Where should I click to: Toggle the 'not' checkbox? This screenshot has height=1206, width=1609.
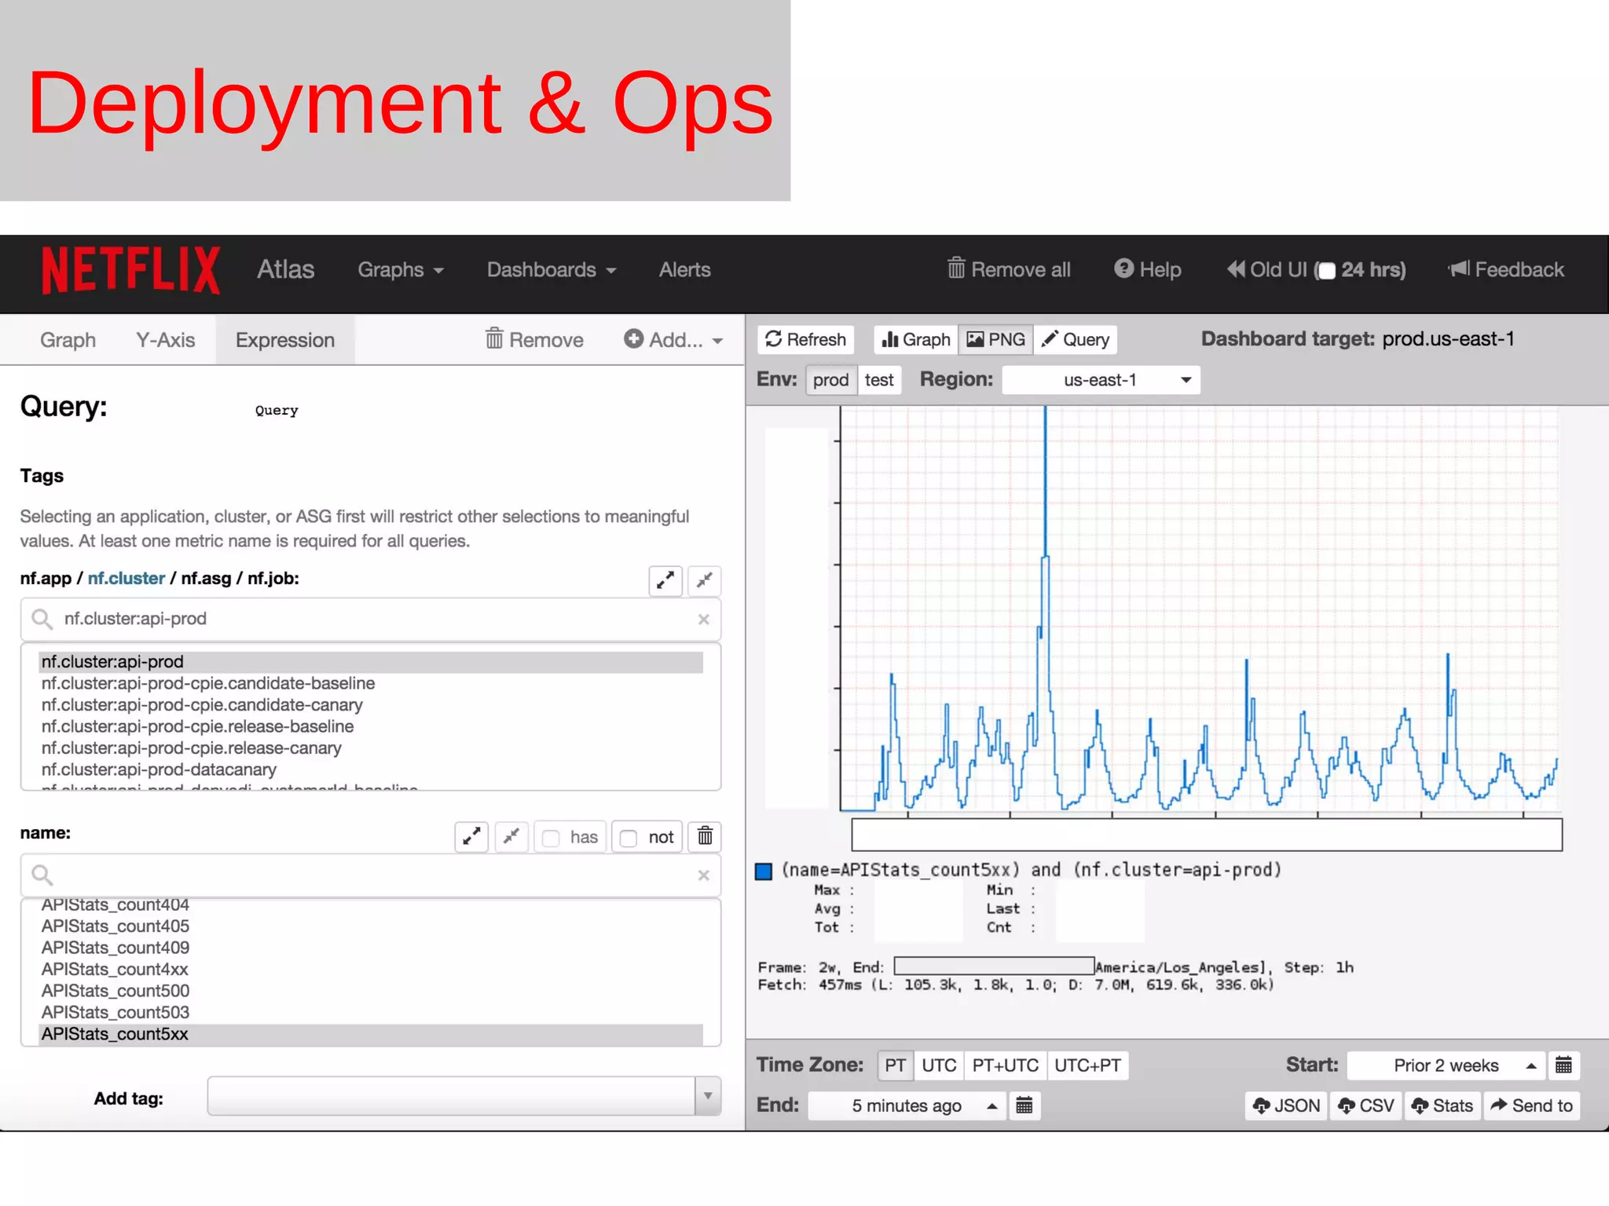pos(629,838)
